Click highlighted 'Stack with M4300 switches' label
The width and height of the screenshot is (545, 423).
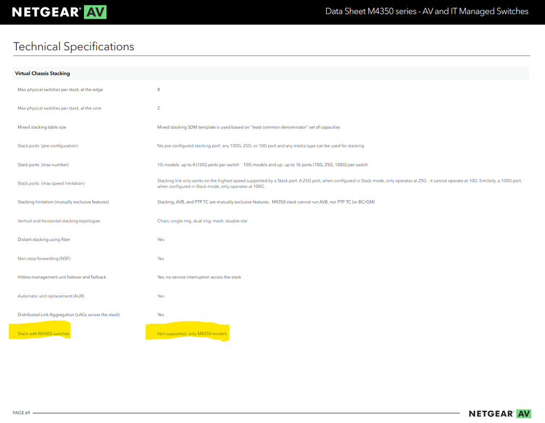click(44, 333)
